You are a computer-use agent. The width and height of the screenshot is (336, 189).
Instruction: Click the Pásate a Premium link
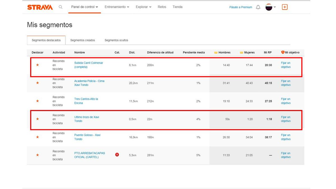pyautogui.click(x=241, y=7)
